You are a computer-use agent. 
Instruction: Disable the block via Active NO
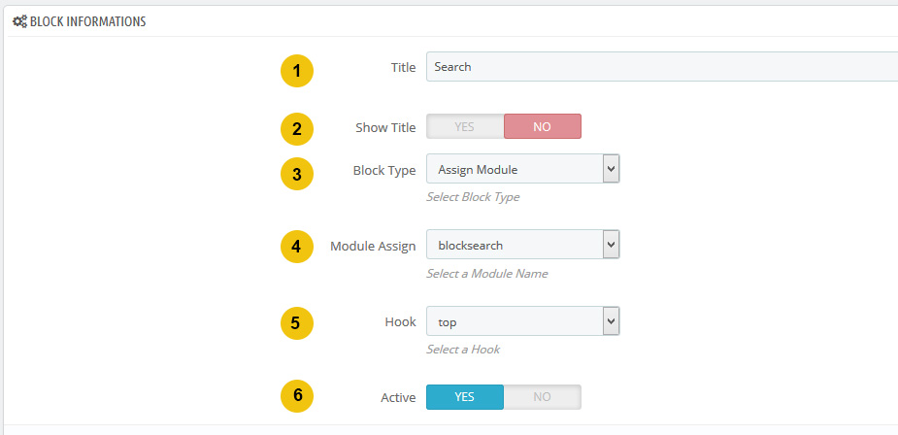pyautogui.click(x=543, y=397)
